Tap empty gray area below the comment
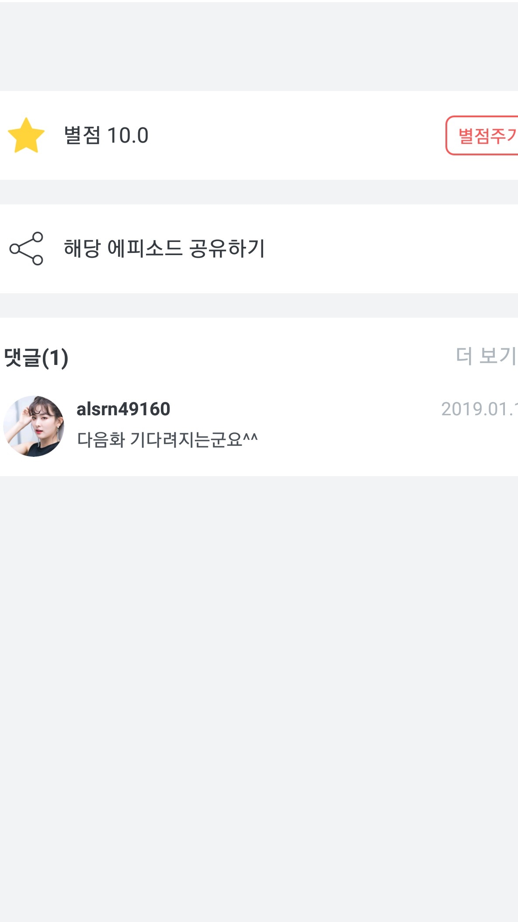The image size is (518, 922). (x=259, y=656)
